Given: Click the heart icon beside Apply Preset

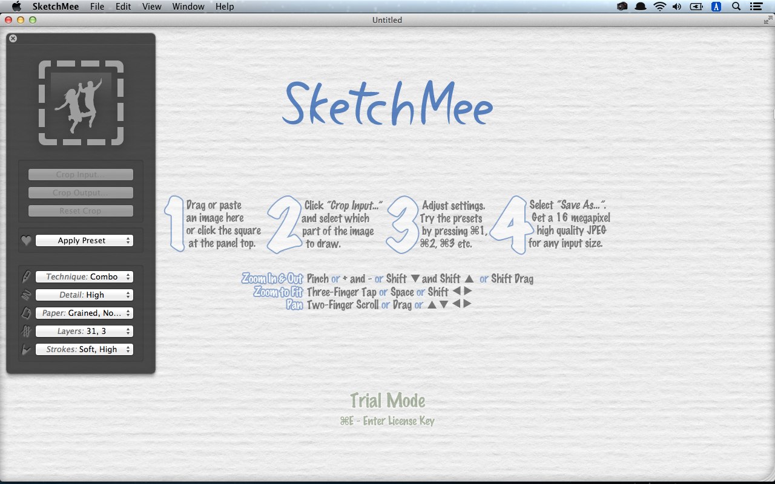Looking at the screenshot, I should [26, 241].
